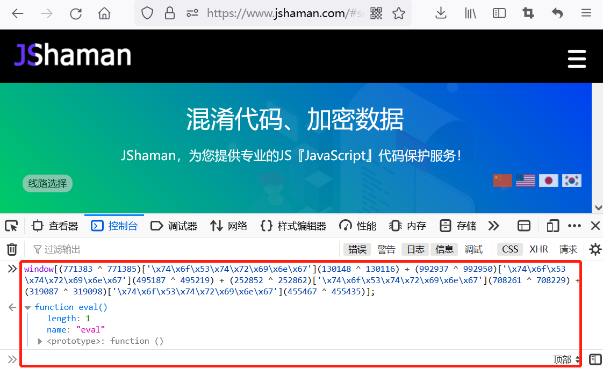The height and width of the screenshot is (368, 603).
Task: Click the 线路选择 button
Action: coord(47,183)
